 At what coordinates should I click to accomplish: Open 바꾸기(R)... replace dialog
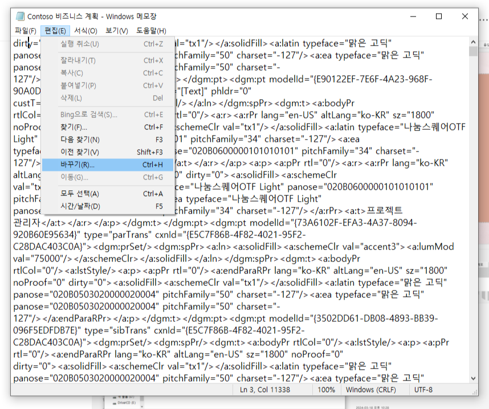(108, 165)
